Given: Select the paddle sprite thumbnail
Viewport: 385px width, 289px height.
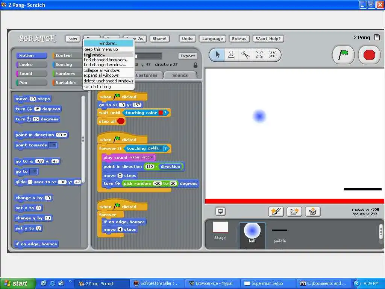Looking at the screenshot, I should (x=280, y=235).
